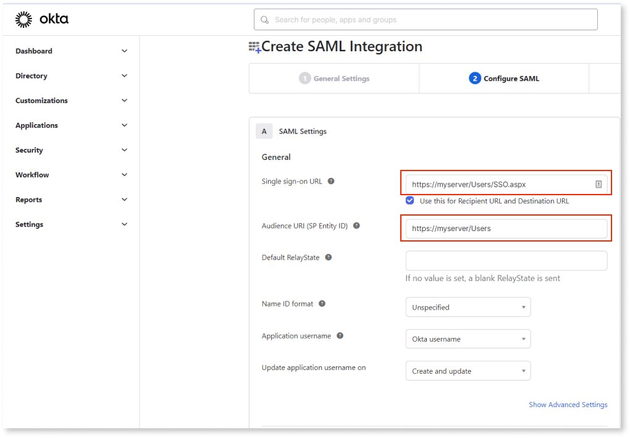Click the Default RelayState input field
Viewport: 630px width, 438px height.
[506, 261]
